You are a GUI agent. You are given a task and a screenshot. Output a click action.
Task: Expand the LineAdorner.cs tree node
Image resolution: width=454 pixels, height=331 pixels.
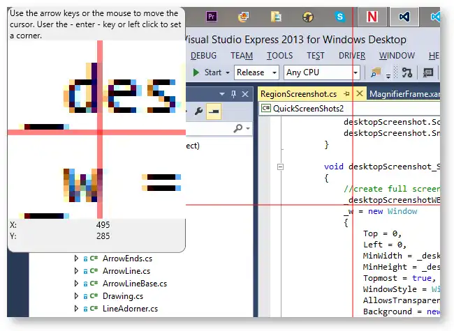click(x=76, y=309)
